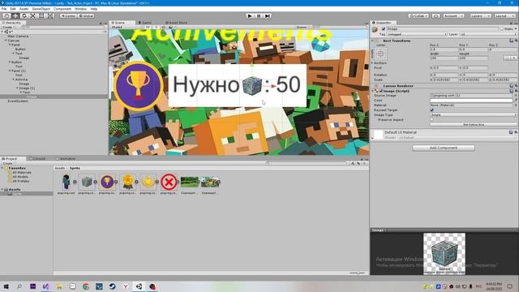Start Play mode with the Play button
Image resolution: width=519 pixels, height=292 pixels.
click(x=250, y=15)
